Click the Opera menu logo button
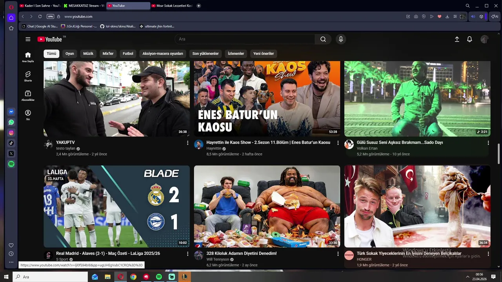Image resolution: width=502 pixels, height=282 pixels. [11, 7]
